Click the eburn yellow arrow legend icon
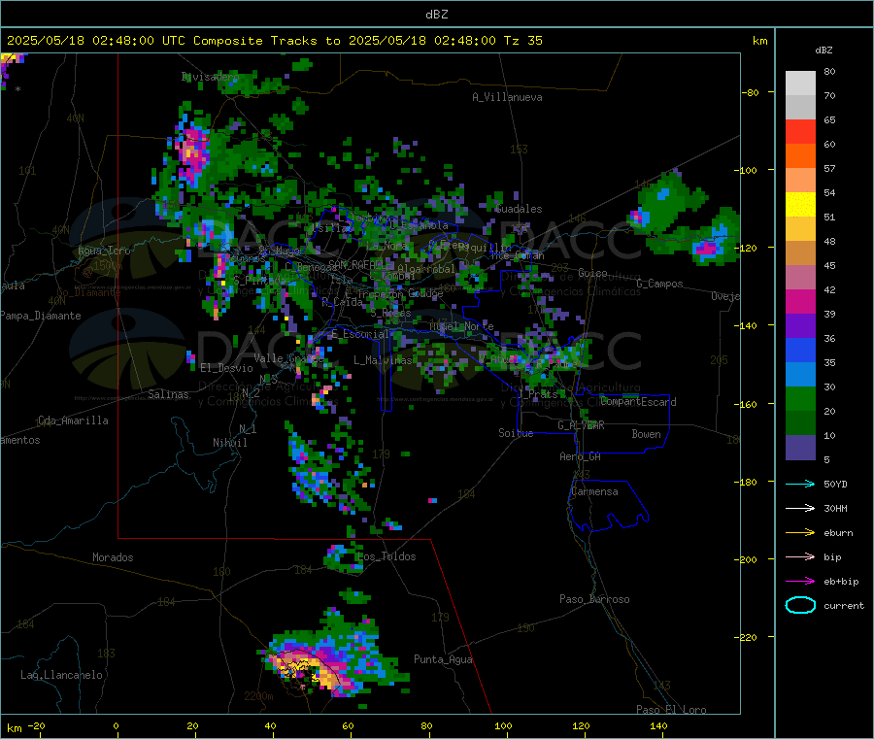 tap(800, 533)
